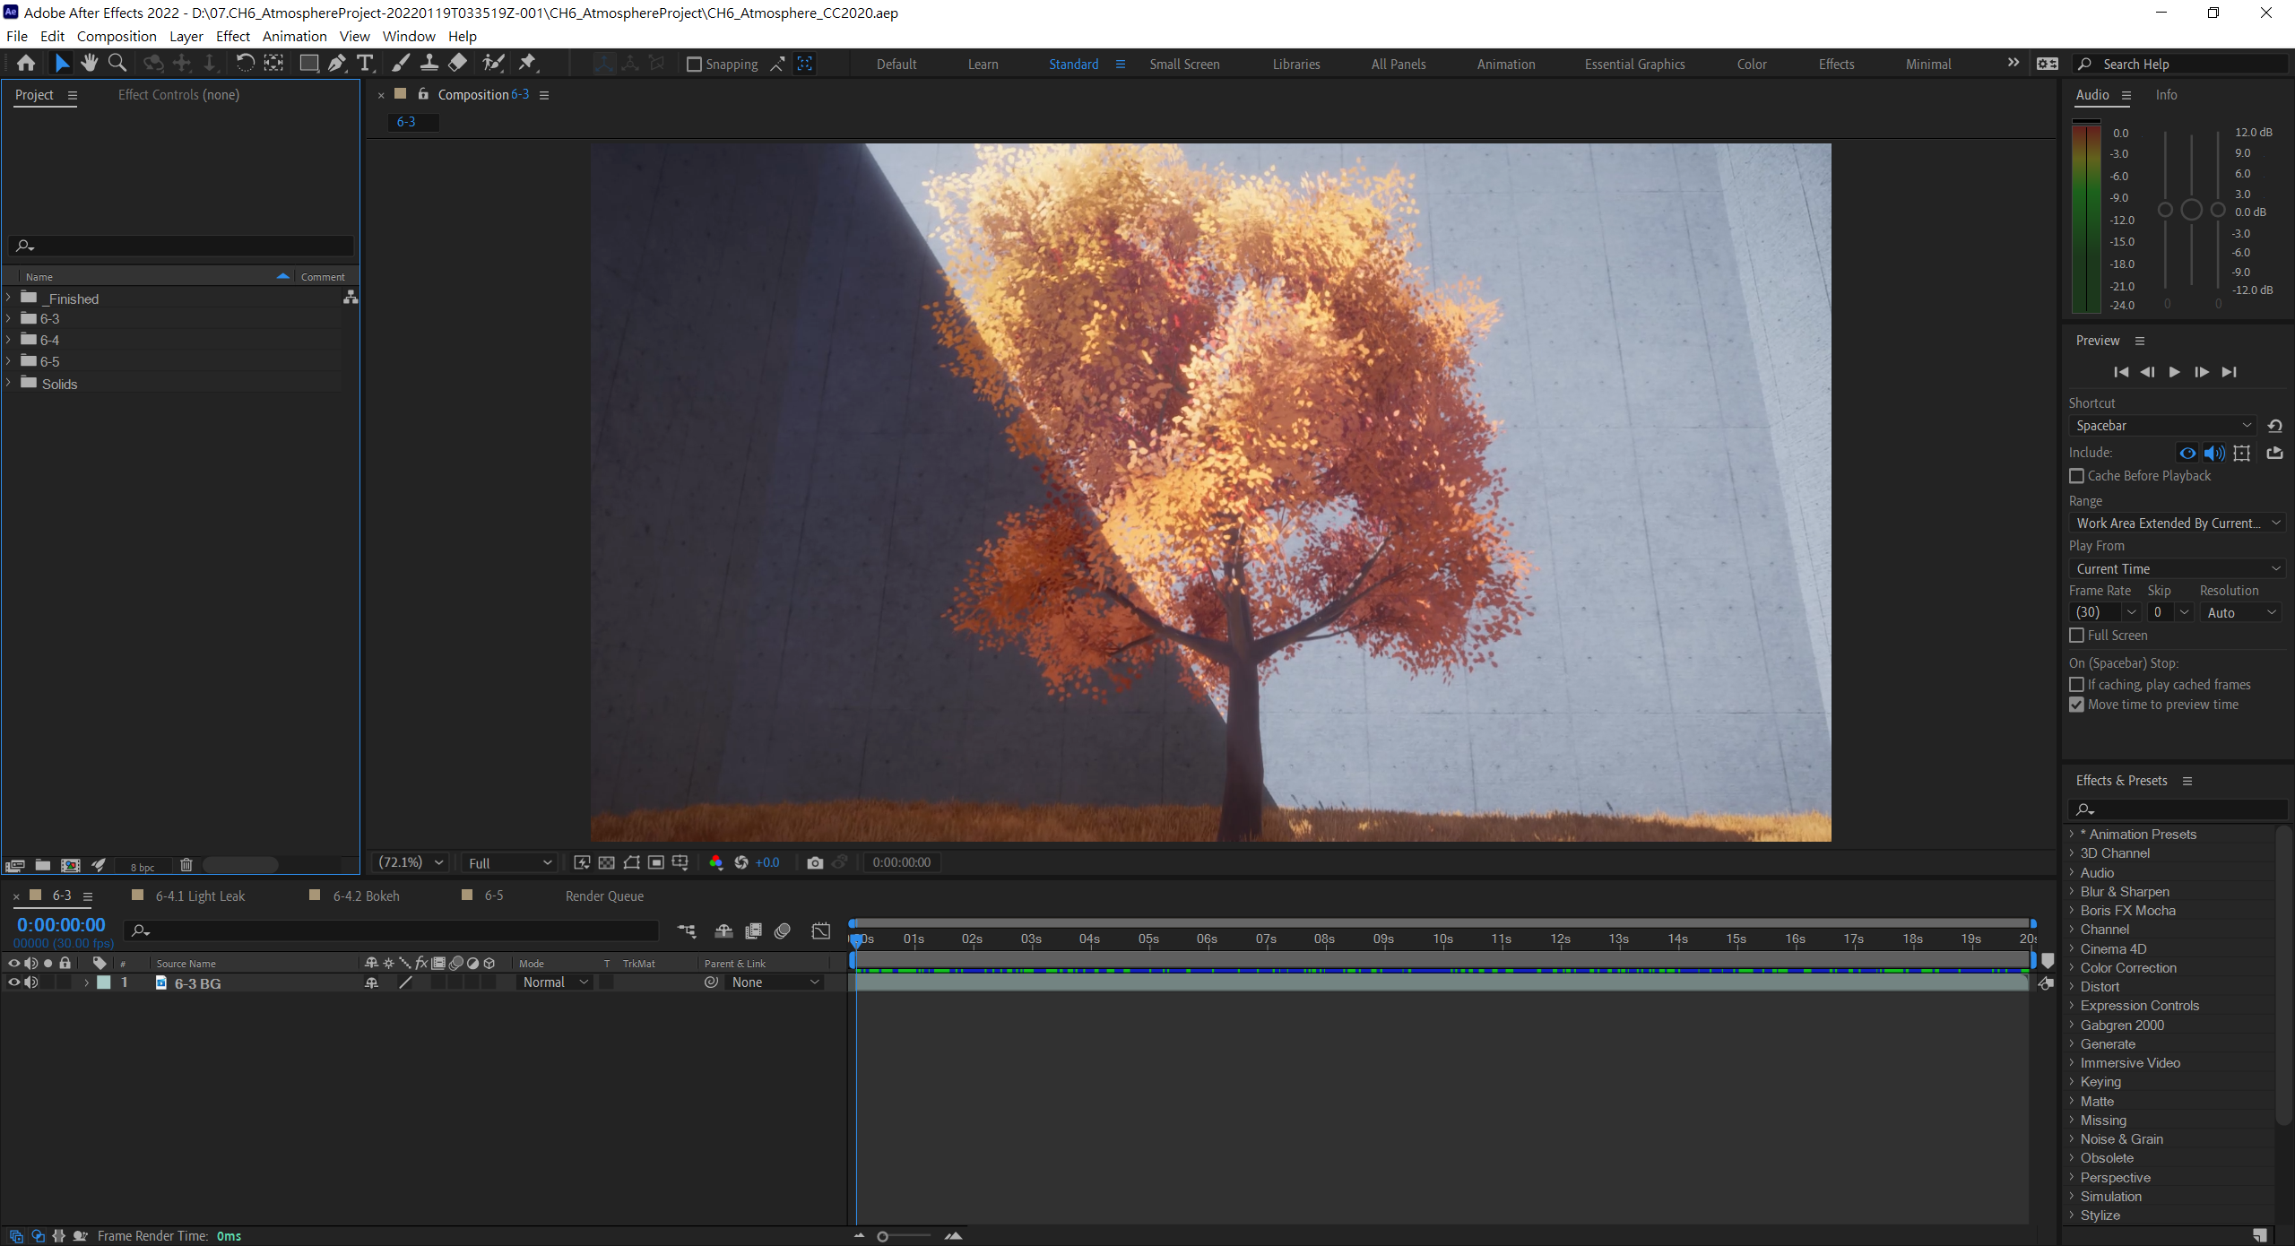Open the Render Queue panel
This screenshot has width=2295, height=1246.
click(604, 896)
